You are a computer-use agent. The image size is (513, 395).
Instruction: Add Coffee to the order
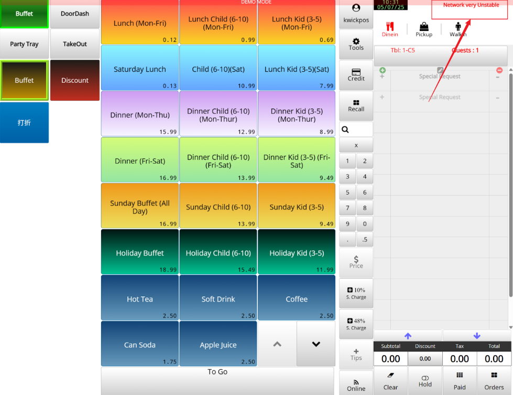click(x=297, y=298)
